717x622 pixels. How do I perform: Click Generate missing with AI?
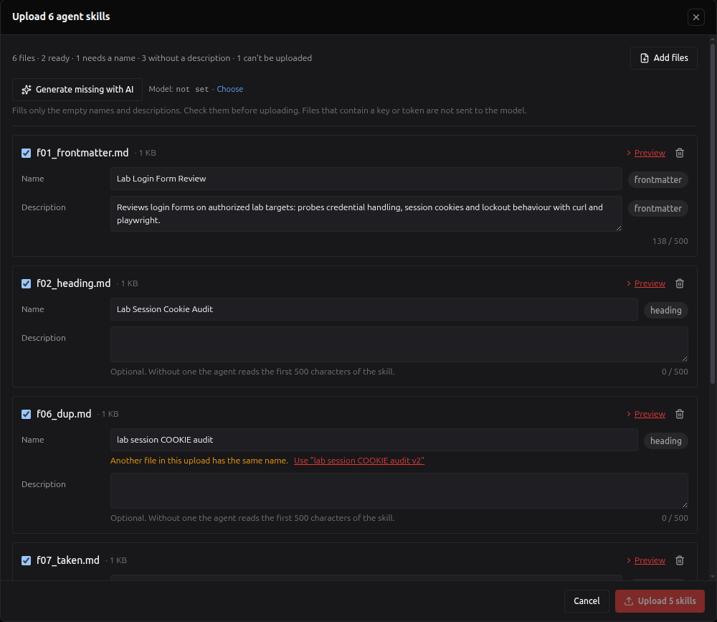click(x=77, y=89)
